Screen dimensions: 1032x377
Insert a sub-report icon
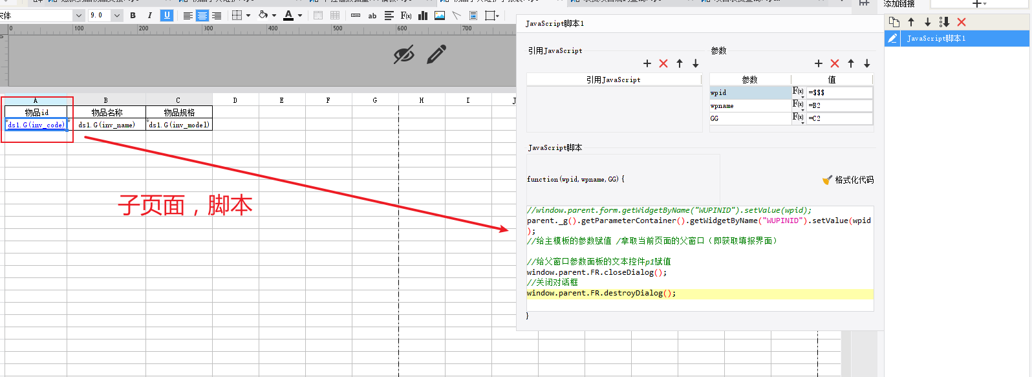[x=473, y=16]
